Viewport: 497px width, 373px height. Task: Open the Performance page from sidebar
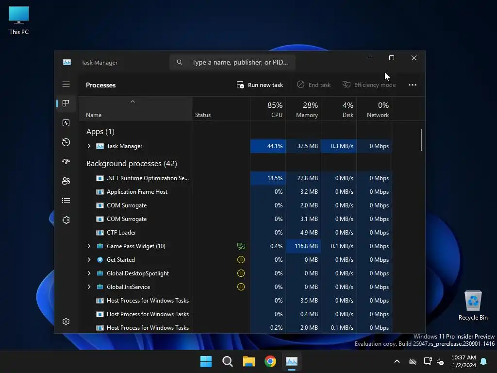(66, 123)
